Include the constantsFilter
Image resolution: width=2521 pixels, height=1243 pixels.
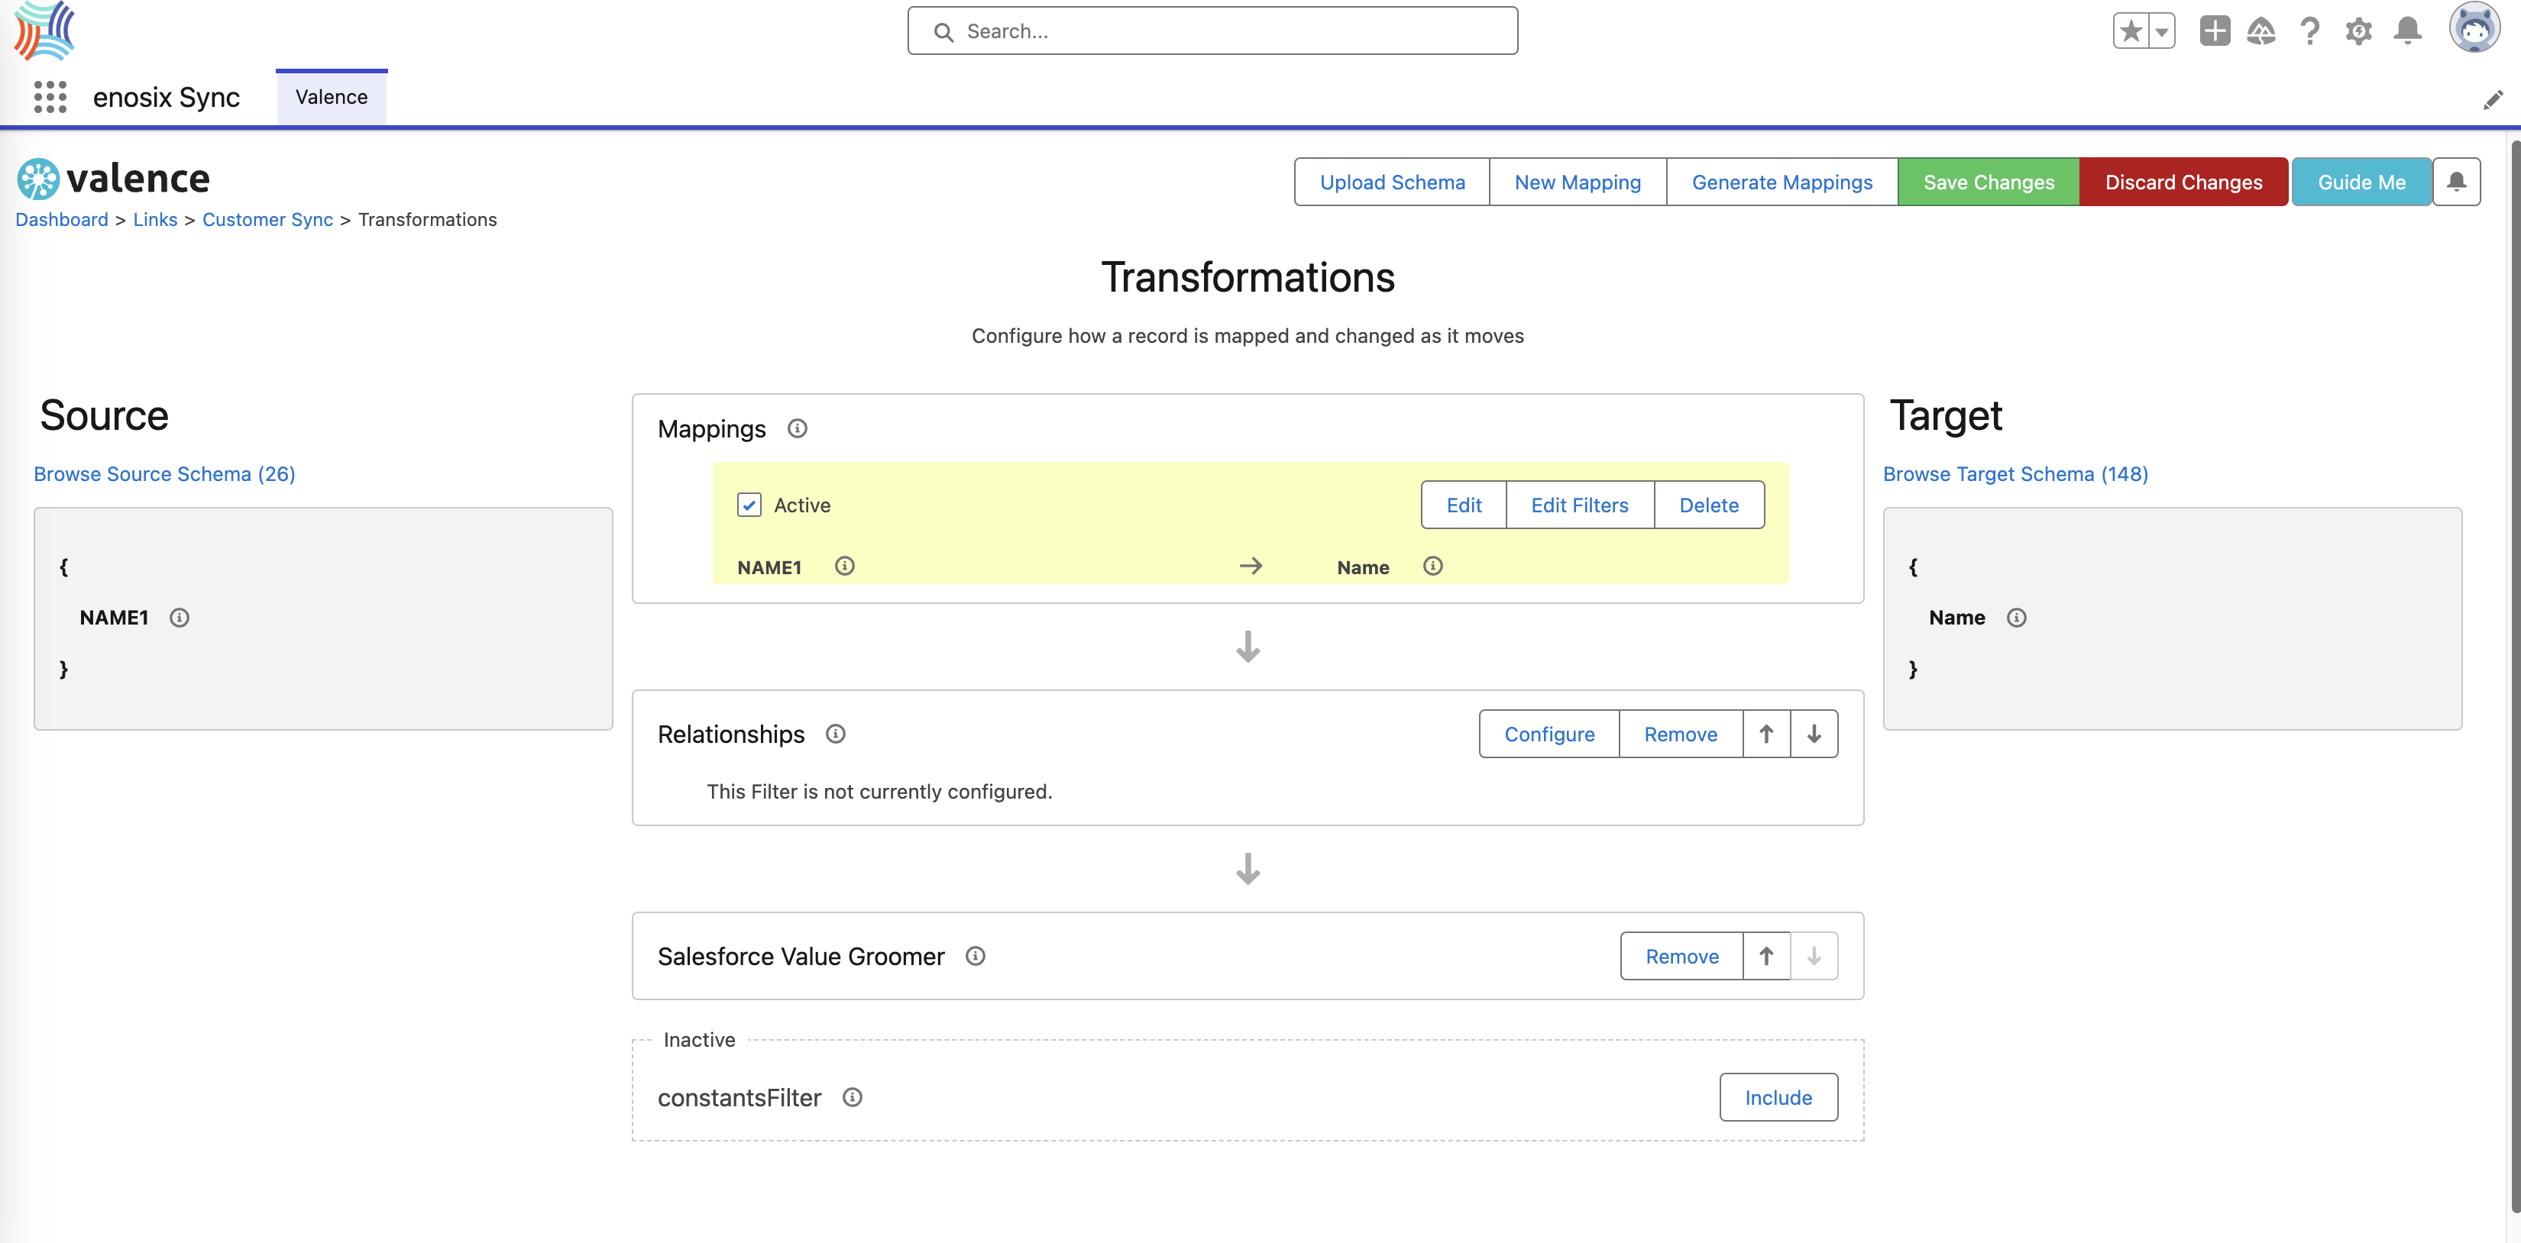tap(1778, 1097)
